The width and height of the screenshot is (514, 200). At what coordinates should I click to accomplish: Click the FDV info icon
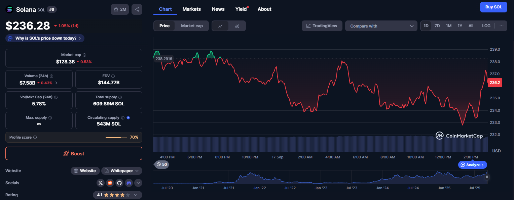[x=113, y=76]
